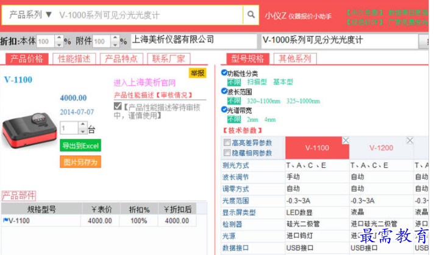
Task: Filter bandwidth by 2nm
Action: [x=252, y=119]
